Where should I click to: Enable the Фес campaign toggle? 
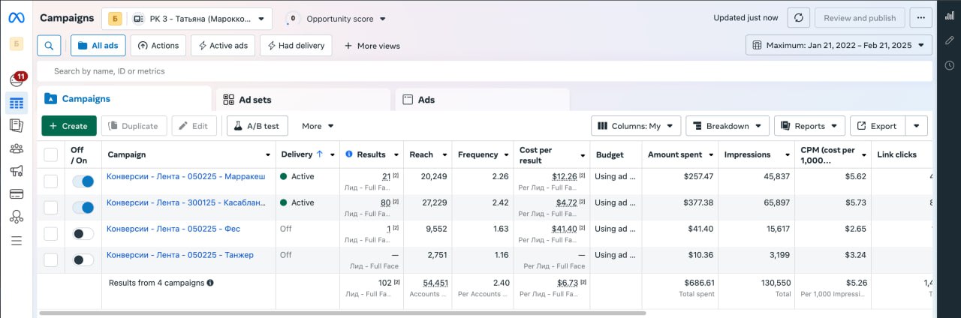click(x=83, y=234)
